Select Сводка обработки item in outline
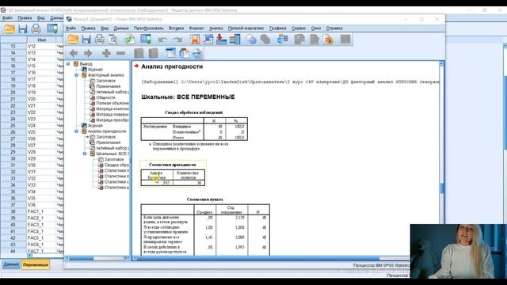The width and height of the screenshot is (507, 285). coord(116,165)
